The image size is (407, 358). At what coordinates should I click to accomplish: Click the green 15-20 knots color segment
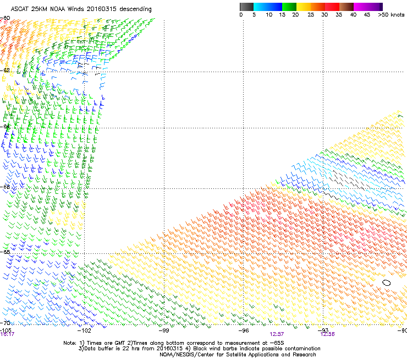[289, 7]
